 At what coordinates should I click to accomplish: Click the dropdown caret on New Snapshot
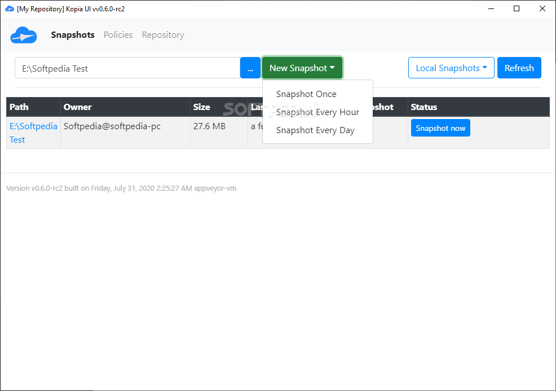click(331, 68)
